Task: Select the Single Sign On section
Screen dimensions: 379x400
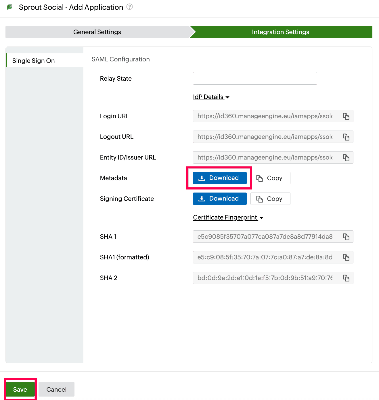Action: point(33,61)
